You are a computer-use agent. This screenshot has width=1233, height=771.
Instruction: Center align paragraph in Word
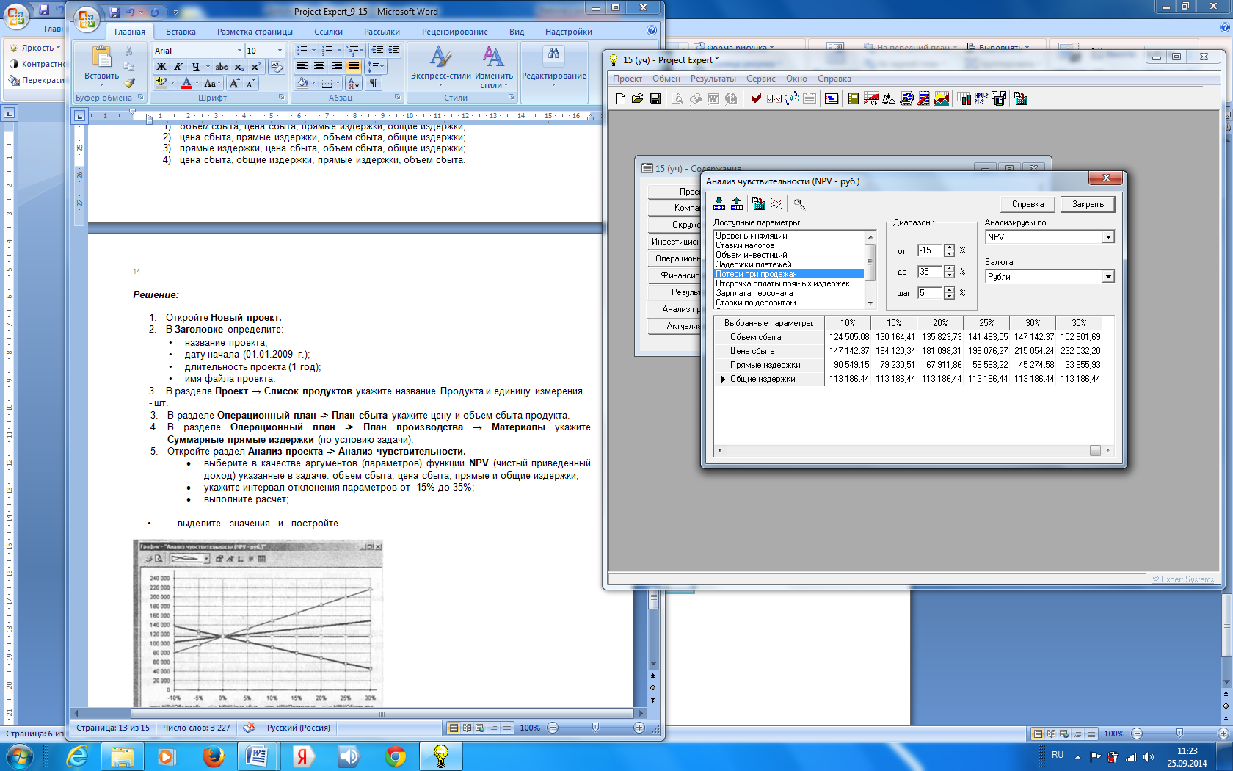click(x=319, y=67)
